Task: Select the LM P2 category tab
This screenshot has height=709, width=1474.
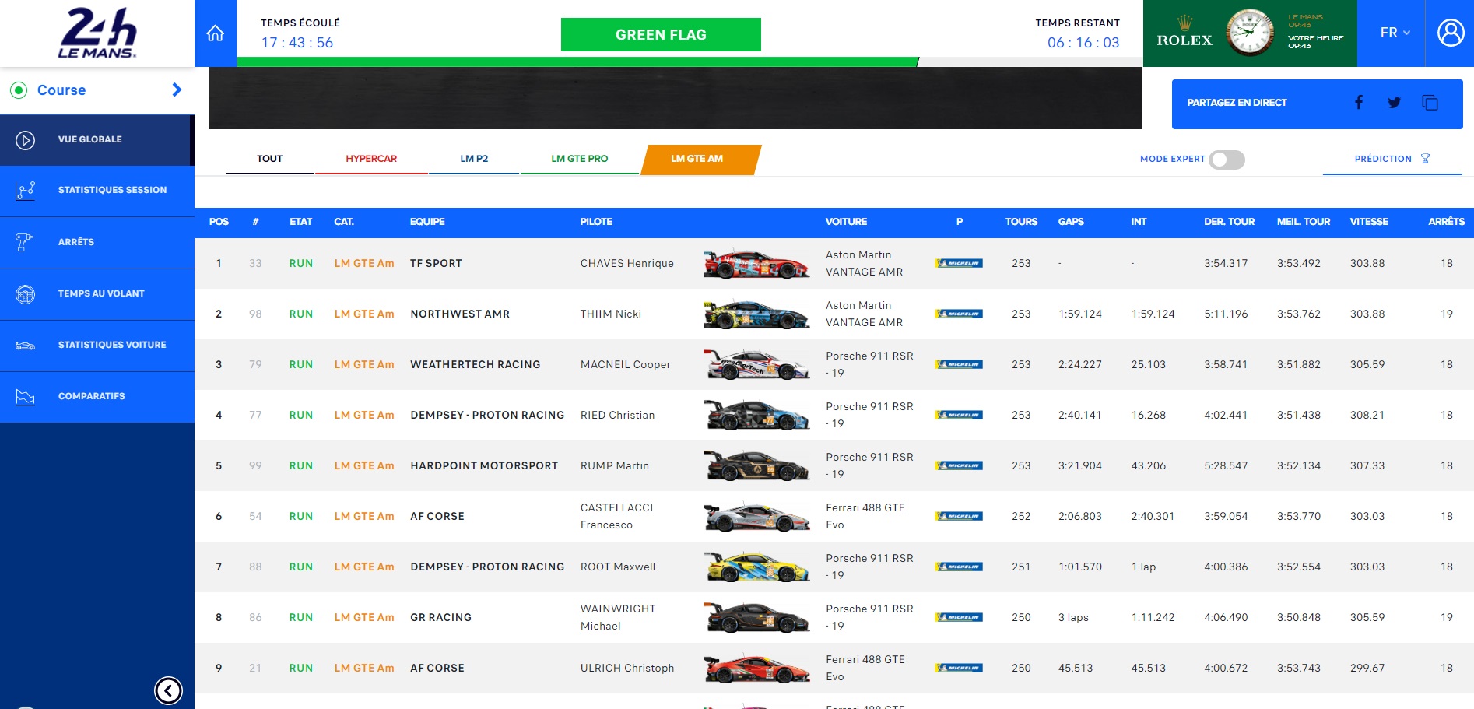Action: click(x=474, y=159)
